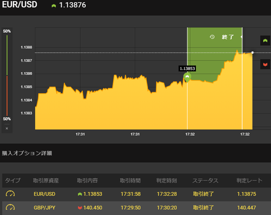This screenshot has width=271, height=215.
Task: Close the 50% sentiment gauge panel
Action: pyautogui.click(x=7, y=128)
